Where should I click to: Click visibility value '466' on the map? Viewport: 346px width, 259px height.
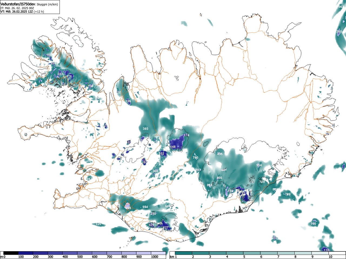(219, 178)
